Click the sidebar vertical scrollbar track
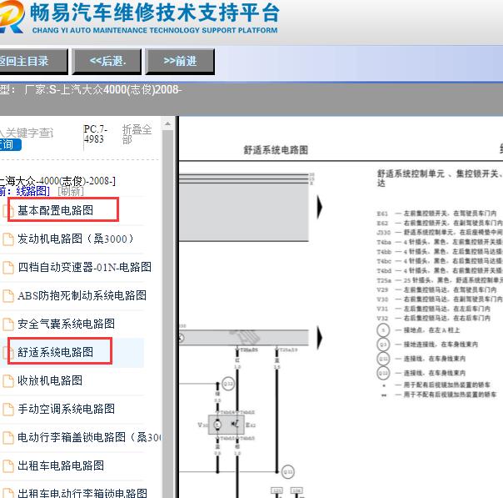This screenshot has height=498, width=503. 167,314
